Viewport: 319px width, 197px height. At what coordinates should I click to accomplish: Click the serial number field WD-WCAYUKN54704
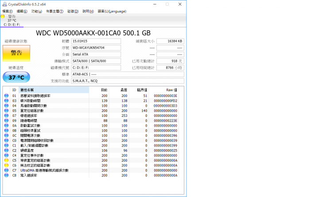pyautogui.click(x=96, y=48)
